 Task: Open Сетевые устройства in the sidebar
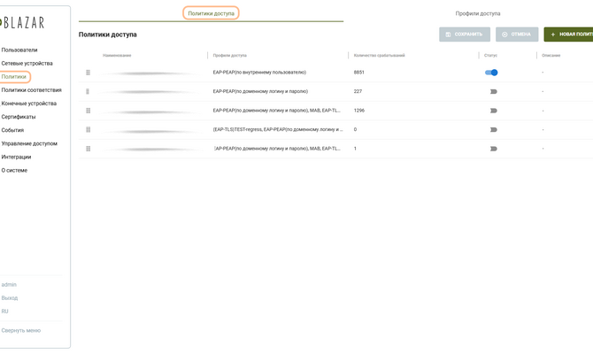coord(27,63)
